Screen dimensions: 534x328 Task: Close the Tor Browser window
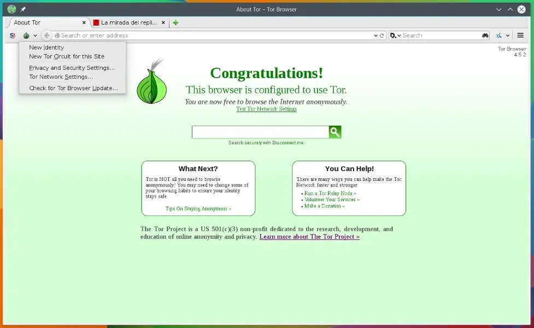point(521,9)
